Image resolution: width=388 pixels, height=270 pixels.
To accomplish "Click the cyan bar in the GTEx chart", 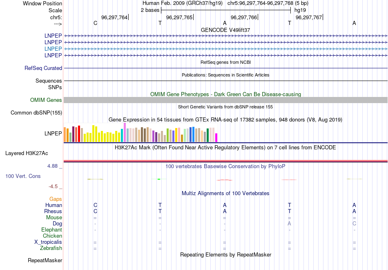I will click(122, 135).
